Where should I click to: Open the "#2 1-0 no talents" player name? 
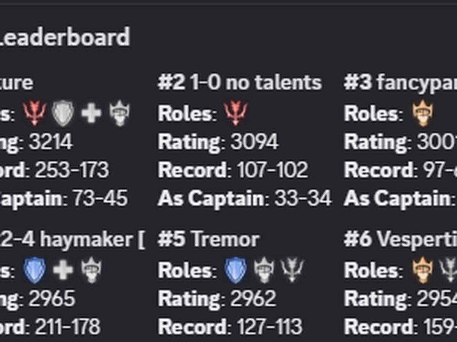coord(240,83)
